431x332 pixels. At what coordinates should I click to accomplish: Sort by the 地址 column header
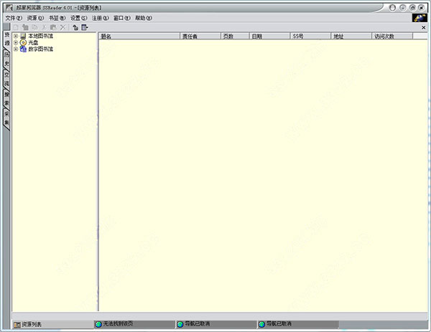pos(351,37)
